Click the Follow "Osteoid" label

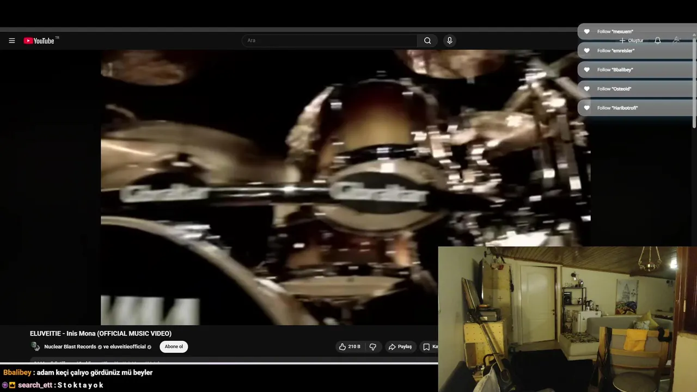[x=614, y=89]
